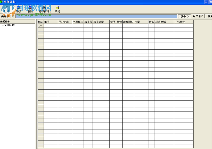The image size is (212, 149).
Task: Click the 状态 column header
Action: [152, 22]
